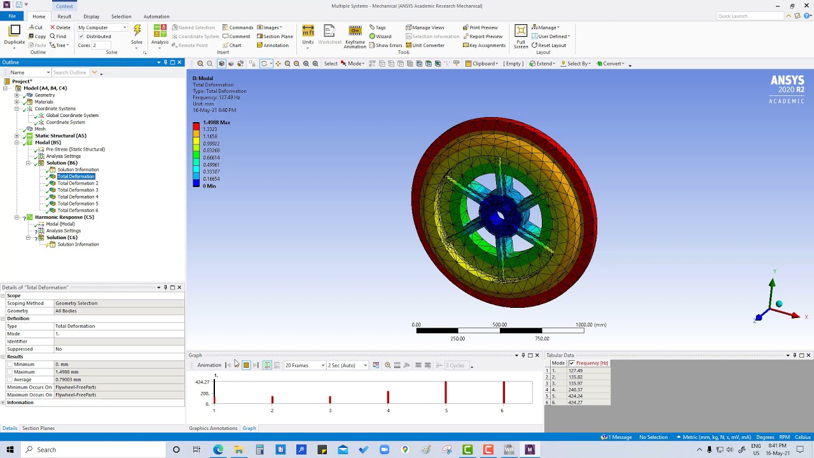
Task: Click the Commands insert button
Action: coord(238,27)
